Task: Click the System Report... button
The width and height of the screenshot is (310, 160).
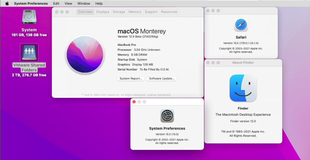Action: pos(131,79)
